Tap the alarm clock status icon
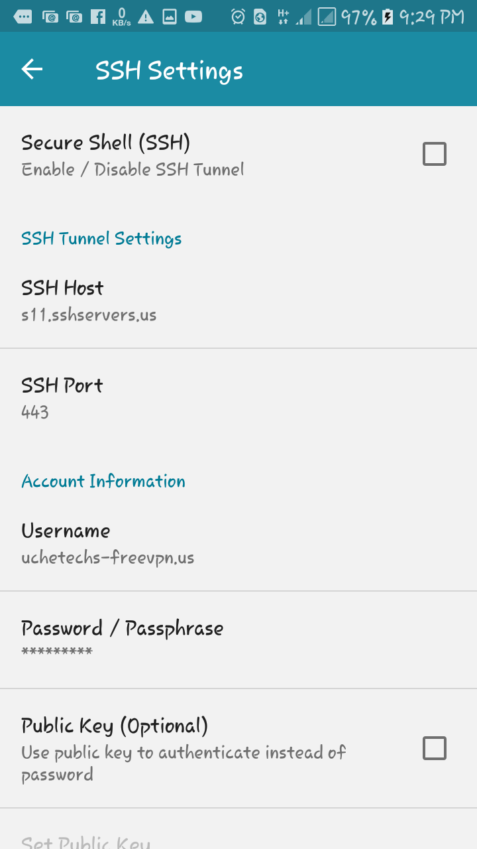477x849 pixels. point(238,17)
